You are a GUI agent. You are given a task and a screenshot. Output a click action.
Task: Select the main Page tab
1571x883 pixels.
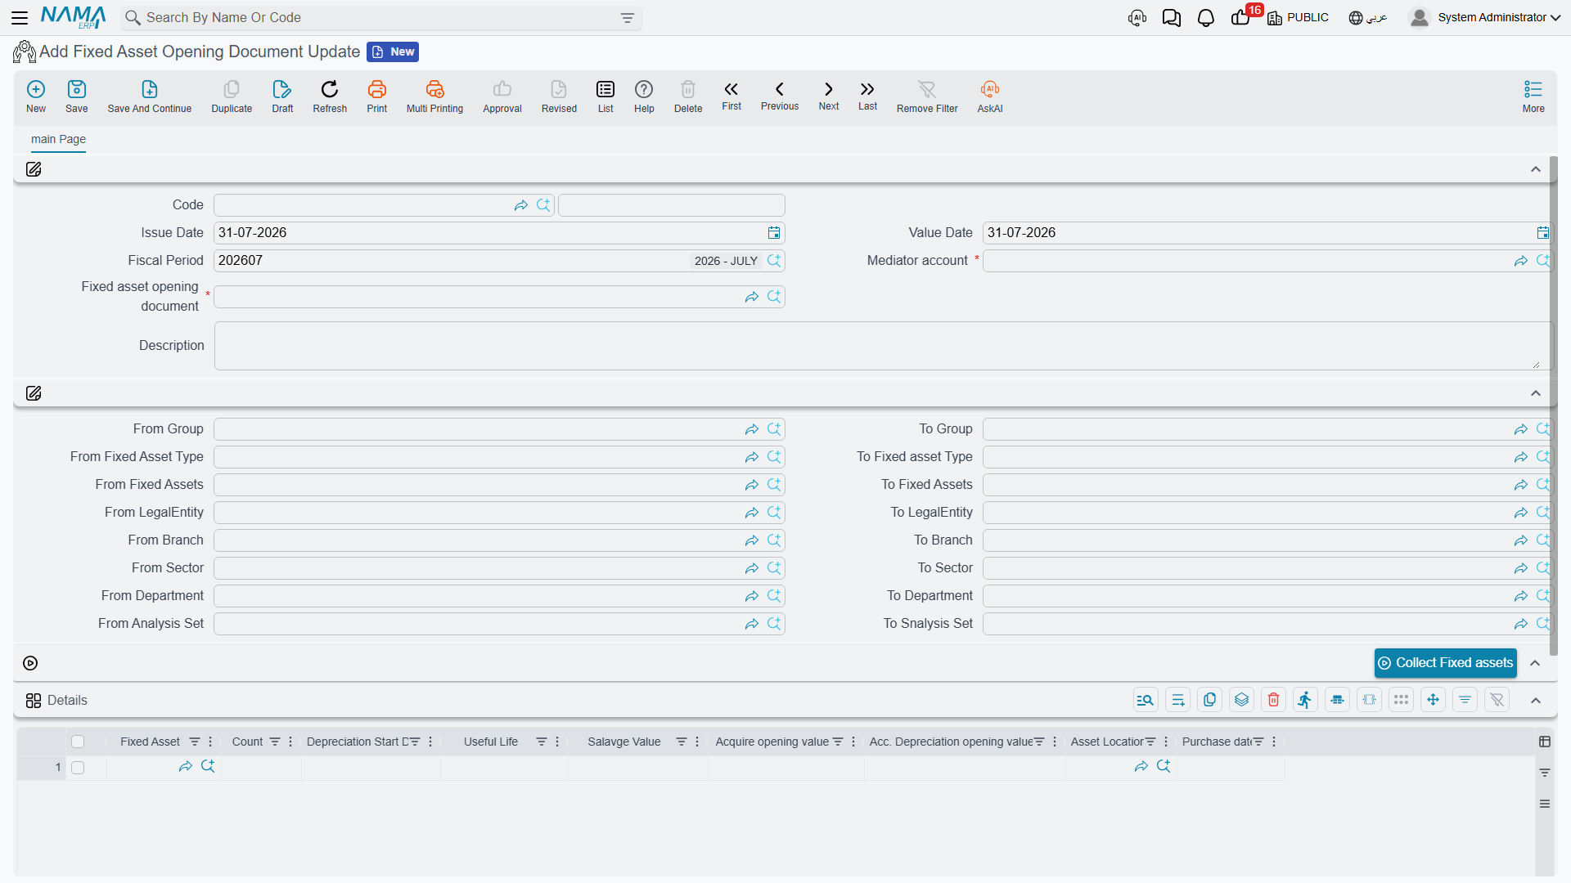pyautogui.click(x=58, y=139)
